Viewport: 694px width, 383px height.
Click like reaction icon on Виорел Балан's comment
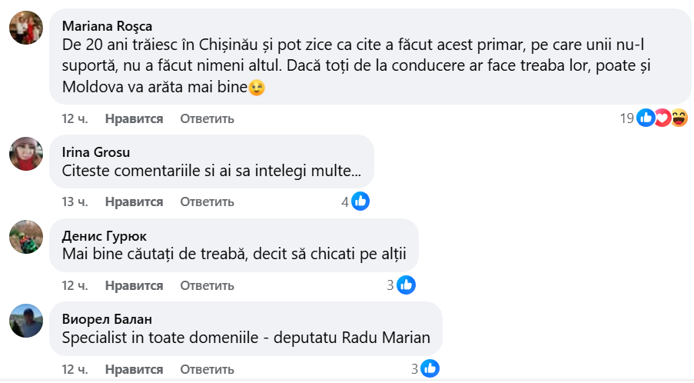pyautogui.click(x=430, y=368)
